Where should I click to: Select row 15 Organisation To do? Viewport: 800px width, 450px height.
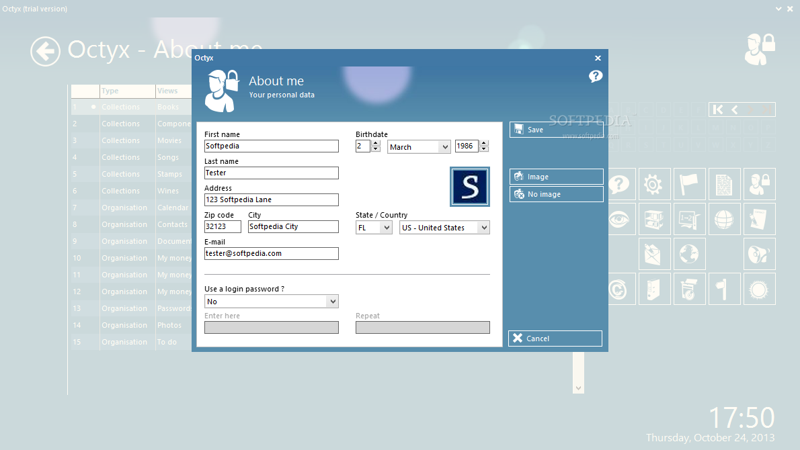tap(131, 342)
